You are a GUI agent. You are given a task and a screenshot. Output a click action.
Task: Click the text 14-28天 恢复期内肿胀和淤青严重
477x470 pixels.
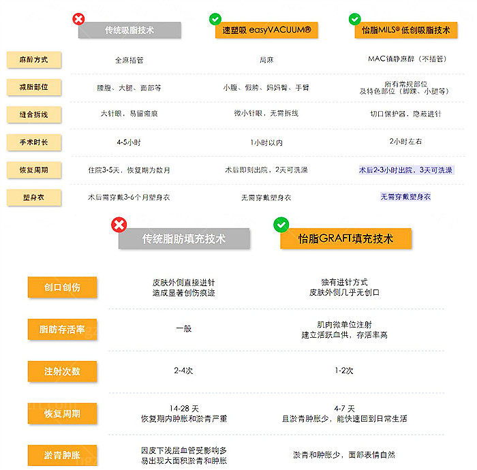[184, 413]
